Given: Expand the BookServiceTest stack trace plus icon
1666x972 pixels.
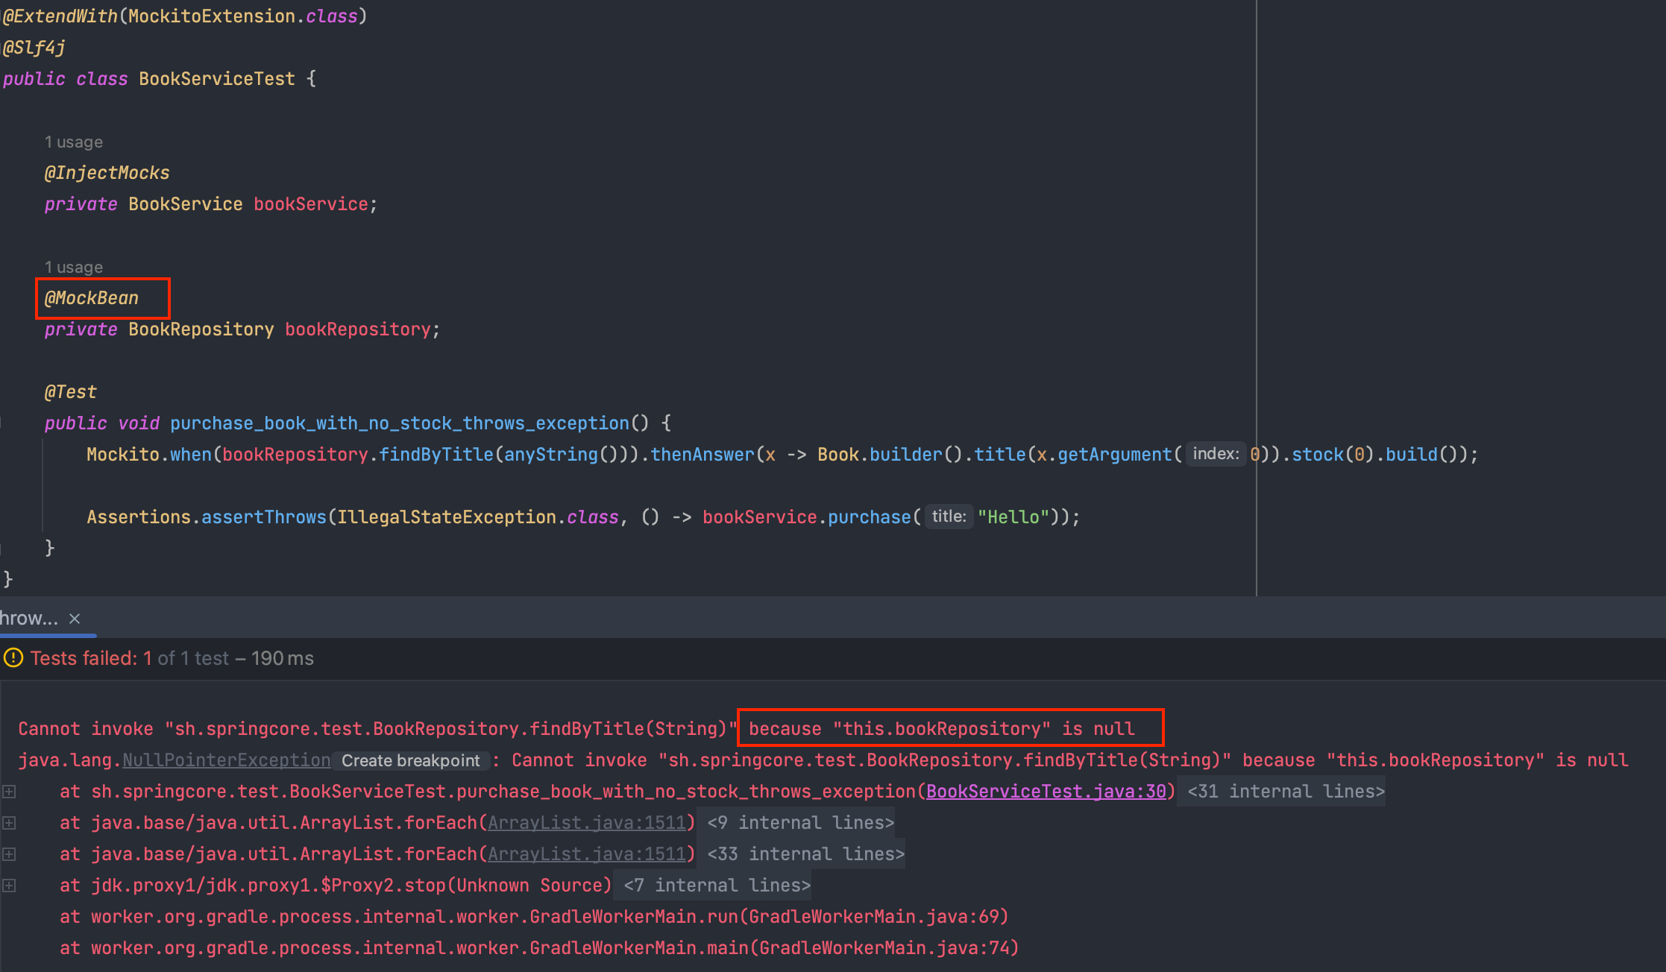Looking at the screenshot, I should click(x=9, y=792).
